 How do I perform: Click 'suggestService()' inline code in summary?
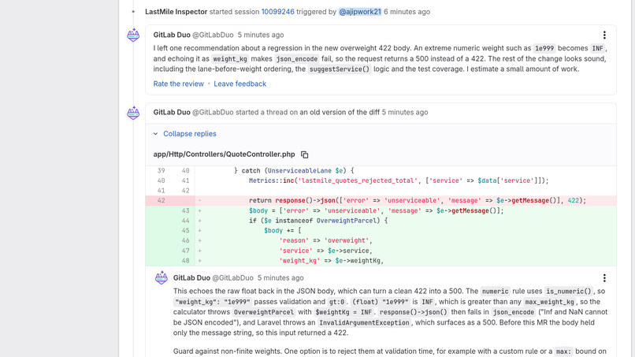339,69
